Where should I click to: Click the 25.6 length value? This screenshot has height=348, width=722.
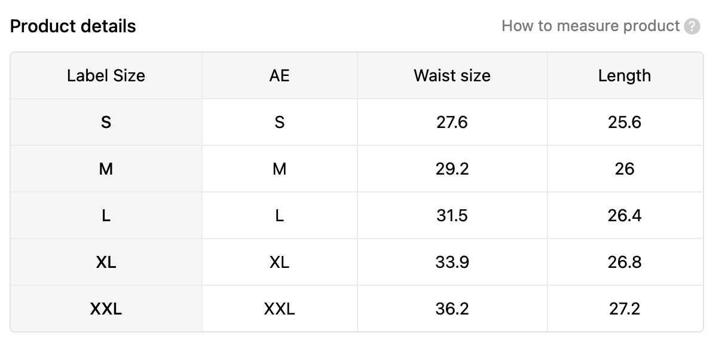[625, 122]
